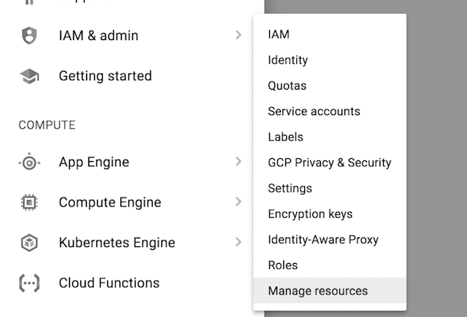Select Roles in the submenu
This screenshot has height=317, width=467.
click(x=330, y=265)
